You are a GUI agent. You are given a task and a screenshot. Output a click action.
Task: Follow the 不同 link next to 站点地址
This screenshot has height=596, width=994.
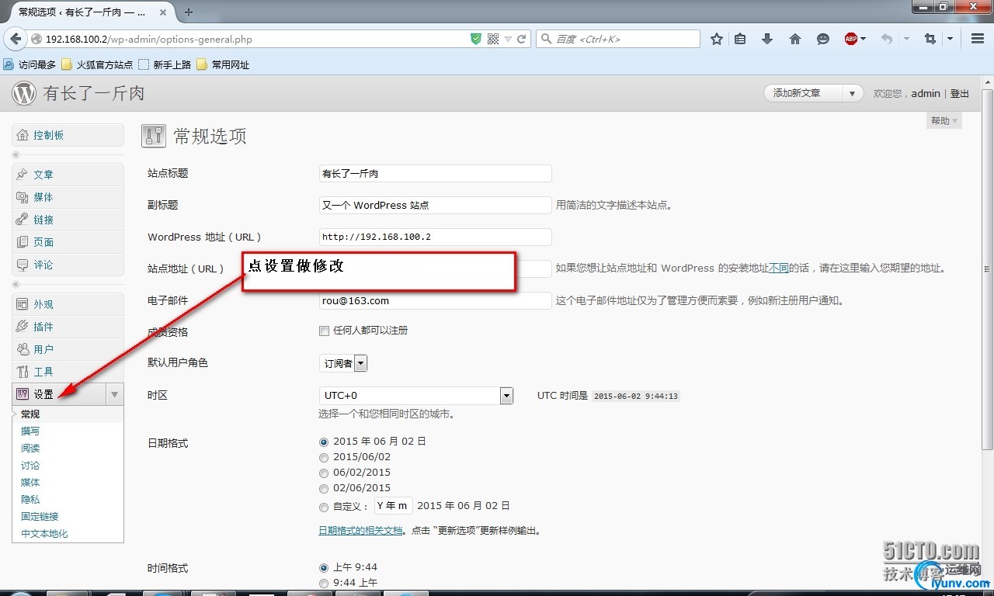point(778,268)
